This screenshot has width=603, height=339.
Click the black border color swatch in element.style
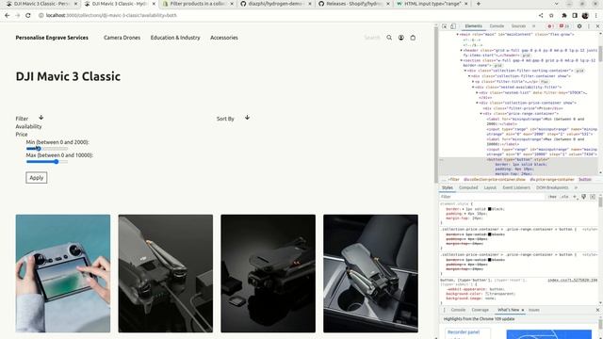click(x=490, y=209)
